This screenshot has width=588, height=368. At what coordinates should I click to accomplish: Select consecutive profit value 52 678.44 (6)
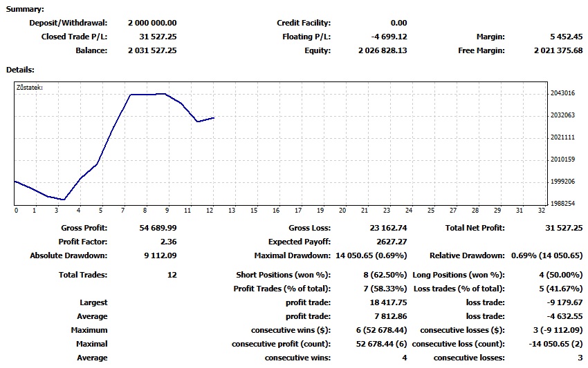coord(382,345)
